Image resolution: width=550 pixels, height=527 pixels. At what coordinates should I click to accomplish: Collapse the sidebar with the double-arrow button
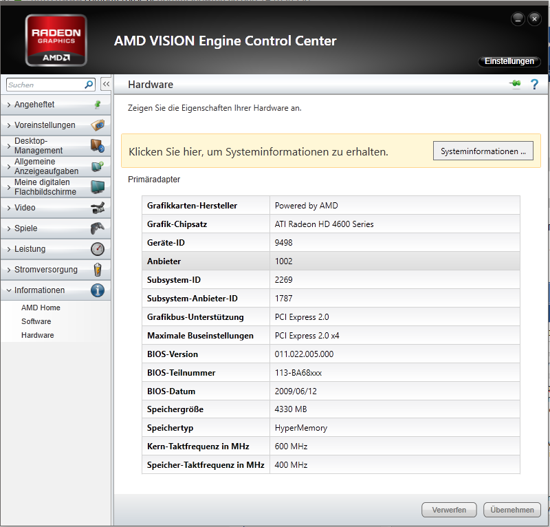point(106,84)
